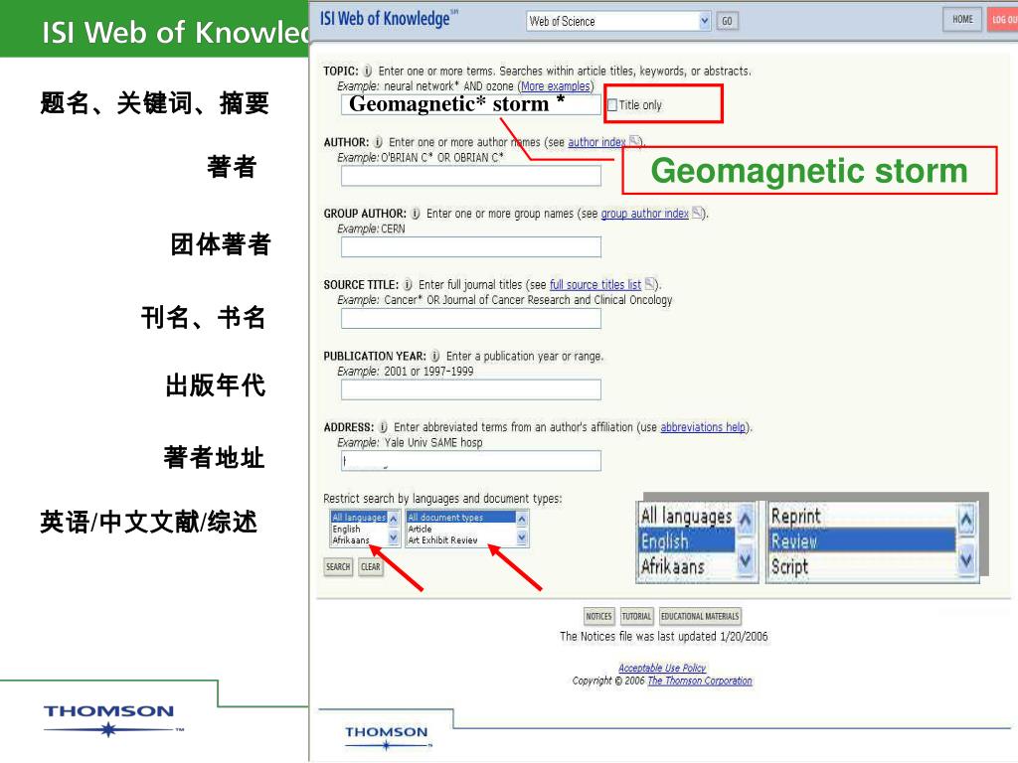Select All document types in list
1018x763 pixels.
460,518
